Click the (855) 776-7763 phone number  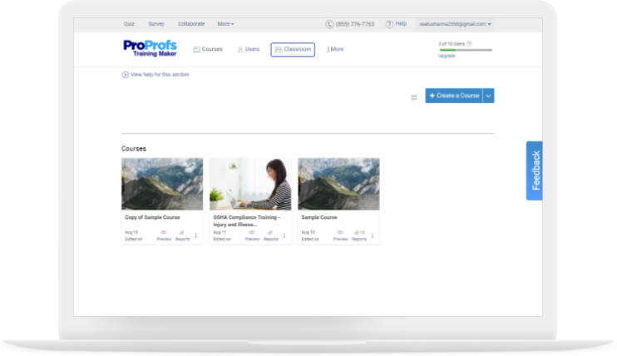pyautogui.click(x=350, y=24)
